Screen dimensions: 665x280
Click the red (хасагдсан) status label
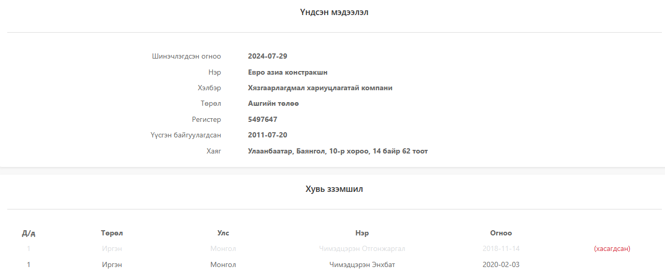coord(612,249)
